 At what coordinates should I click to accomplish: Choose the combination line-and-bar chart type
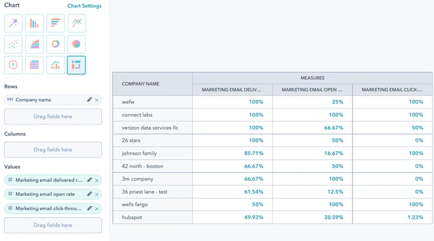56,66
